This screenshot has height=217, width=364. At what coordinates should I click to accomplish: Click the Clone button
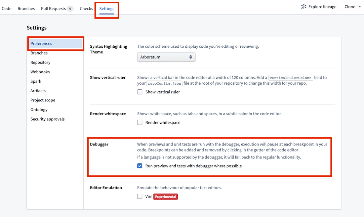coord(350,7)
